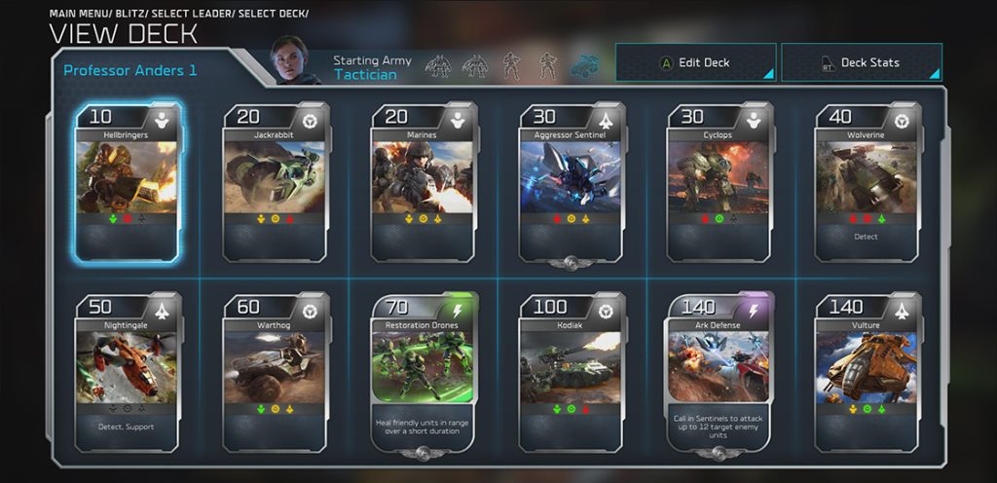Open Deck Stats
Viewport: 997px width, 483px height.
[862, 62]
